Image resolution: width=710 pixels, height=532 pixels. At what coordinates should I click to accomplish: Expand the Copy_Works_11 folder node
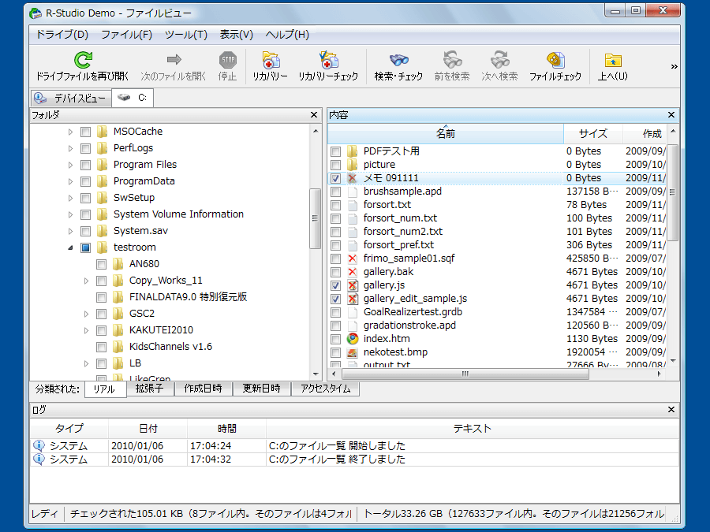coord(87,281)
